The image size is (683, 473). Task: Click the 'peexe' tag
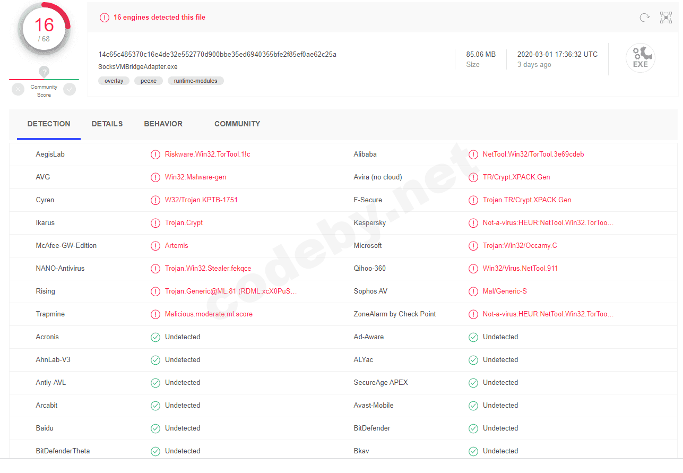point(149,81)
